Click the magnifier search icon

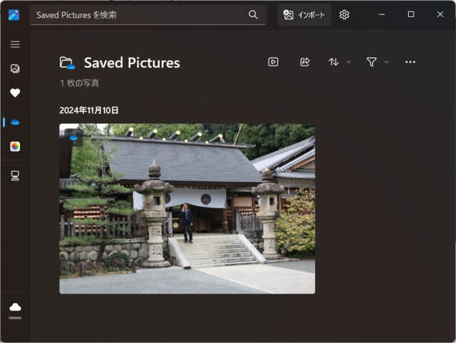pos(253,15)
